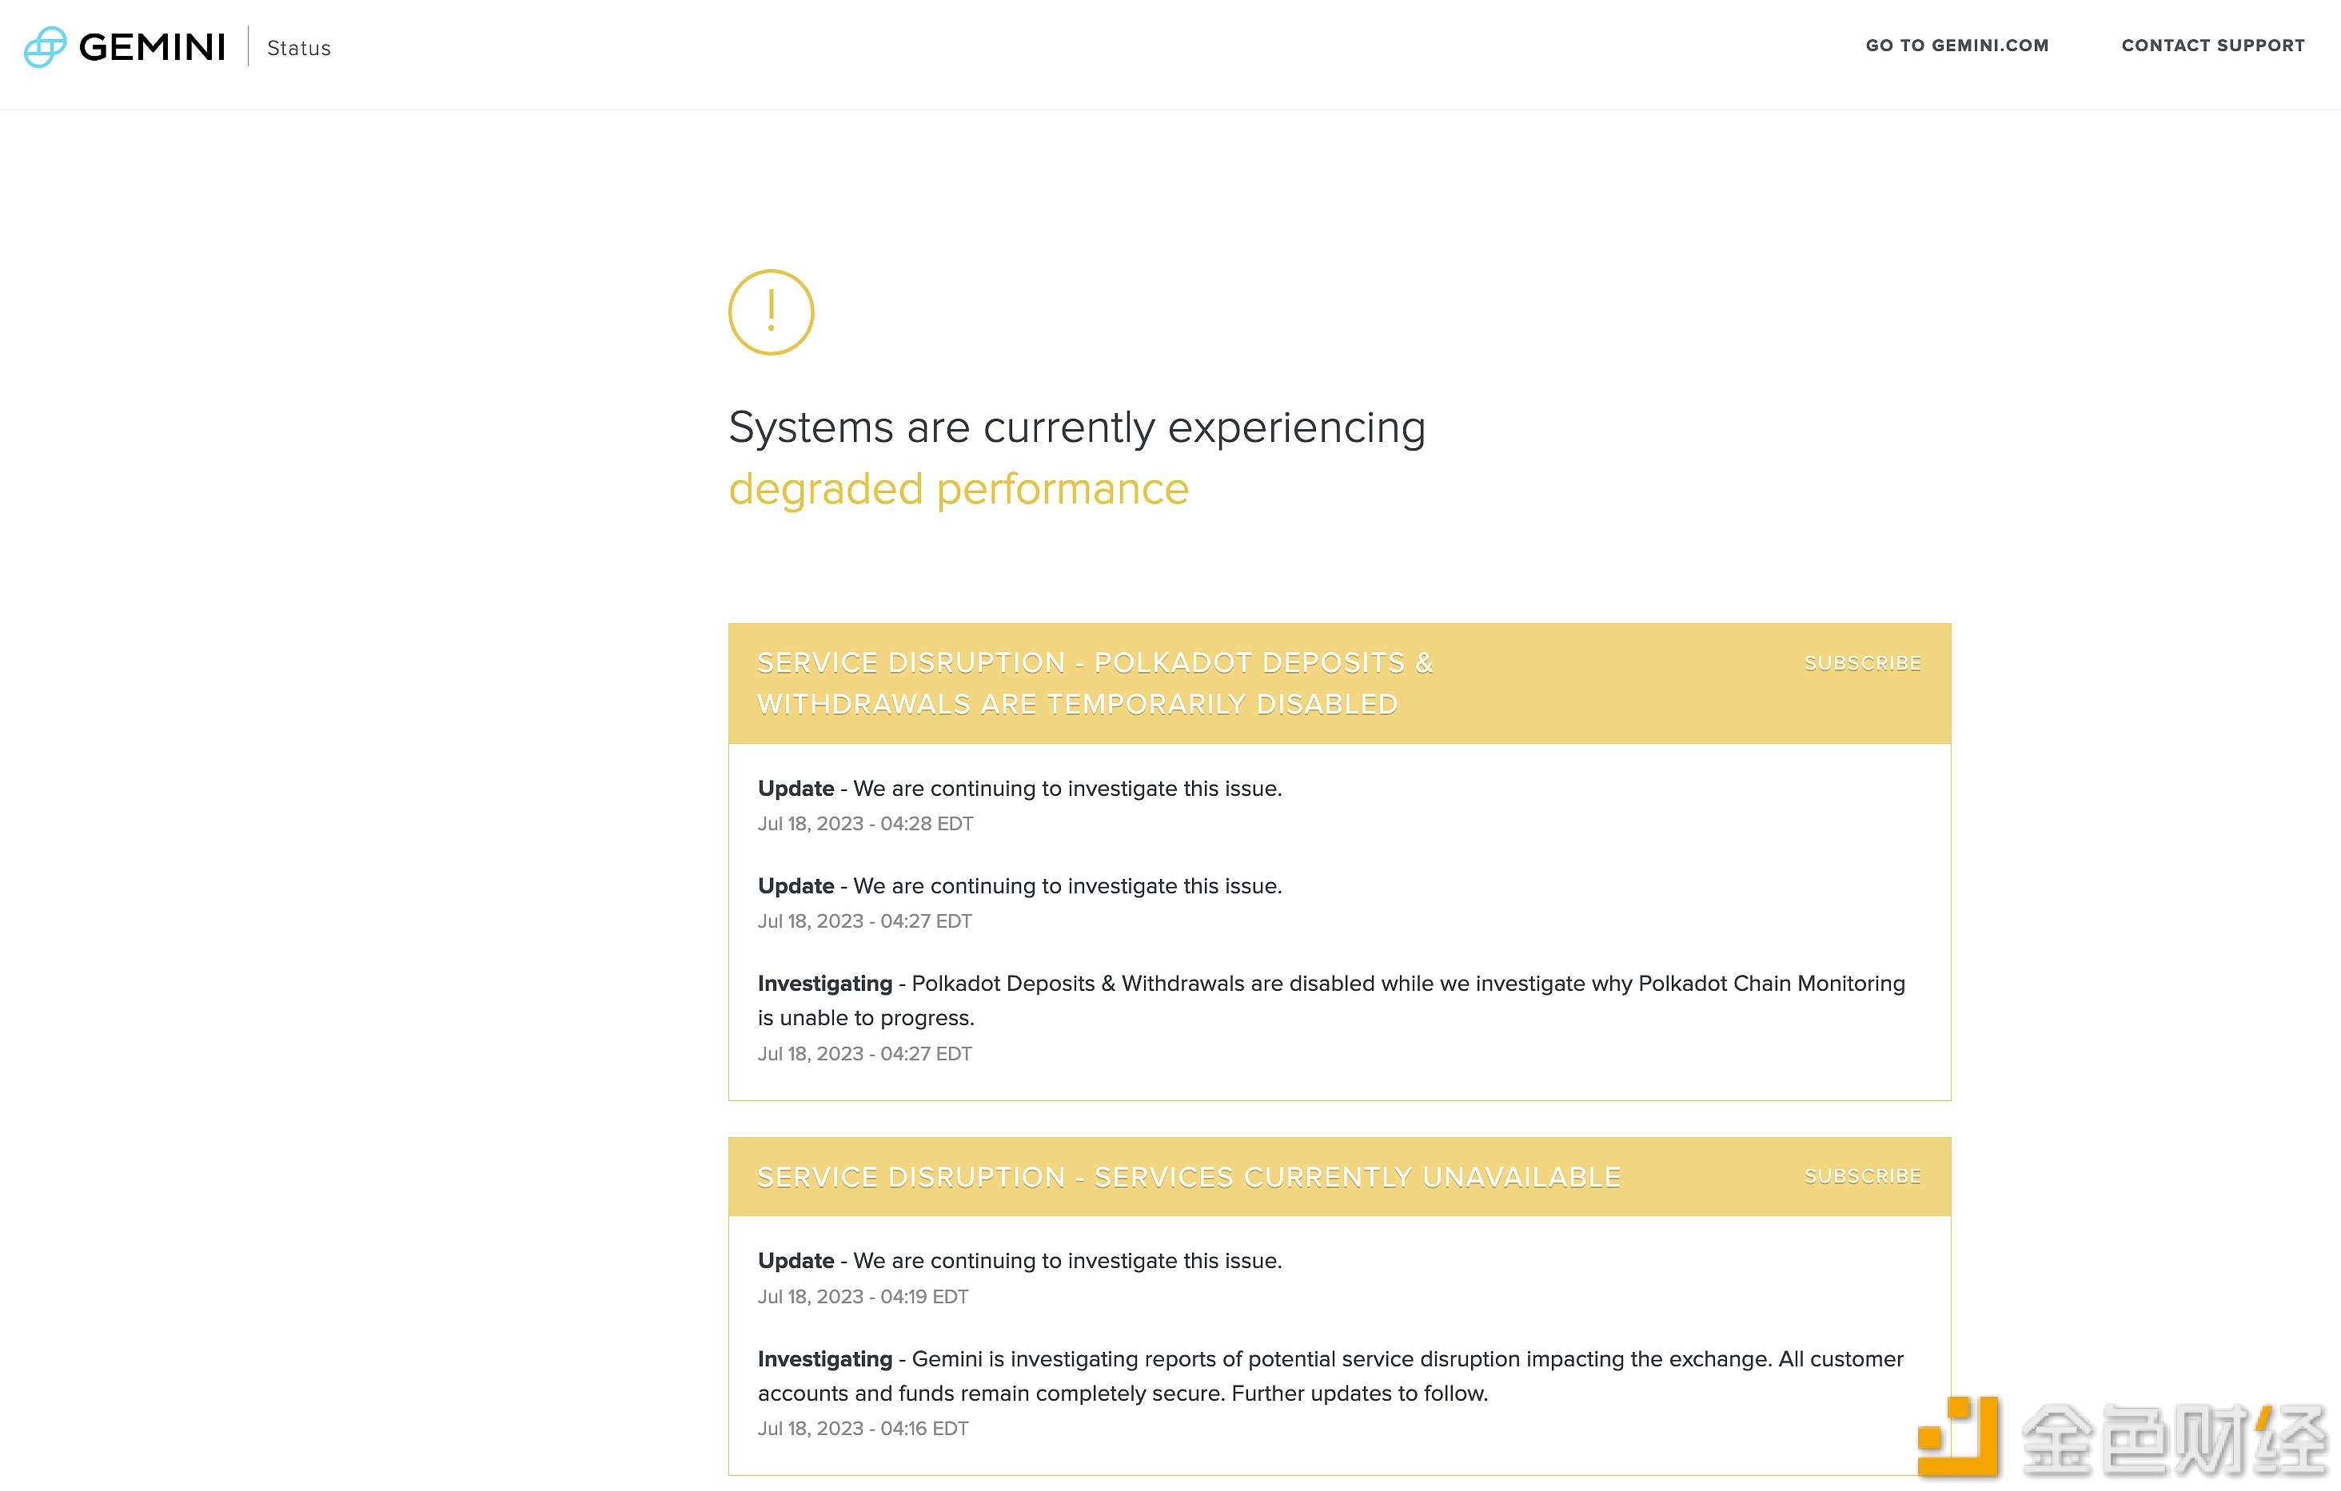Subscribe to Services Currently Unavailable incident
Screen dimensions: 2341x1491
1862,1175
